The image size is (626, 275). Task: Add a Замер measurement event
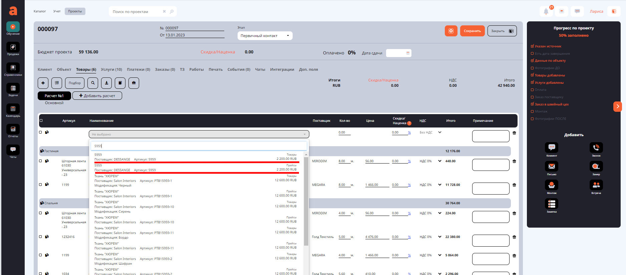[x=596, y=167]
